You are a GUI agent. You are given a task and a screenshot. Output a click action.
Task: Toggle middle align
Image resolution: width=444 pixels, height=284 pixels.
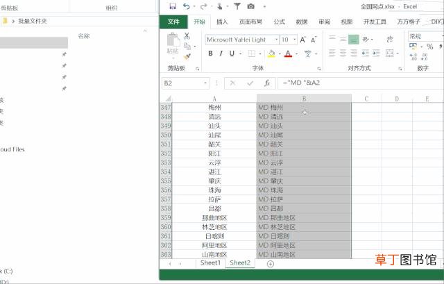click(x=343, y=39)
